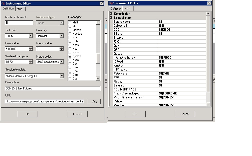The width and height of the screenshot is (252, 156).
Task: Open the Merge policy dropdown
Action: pos(62,62)
